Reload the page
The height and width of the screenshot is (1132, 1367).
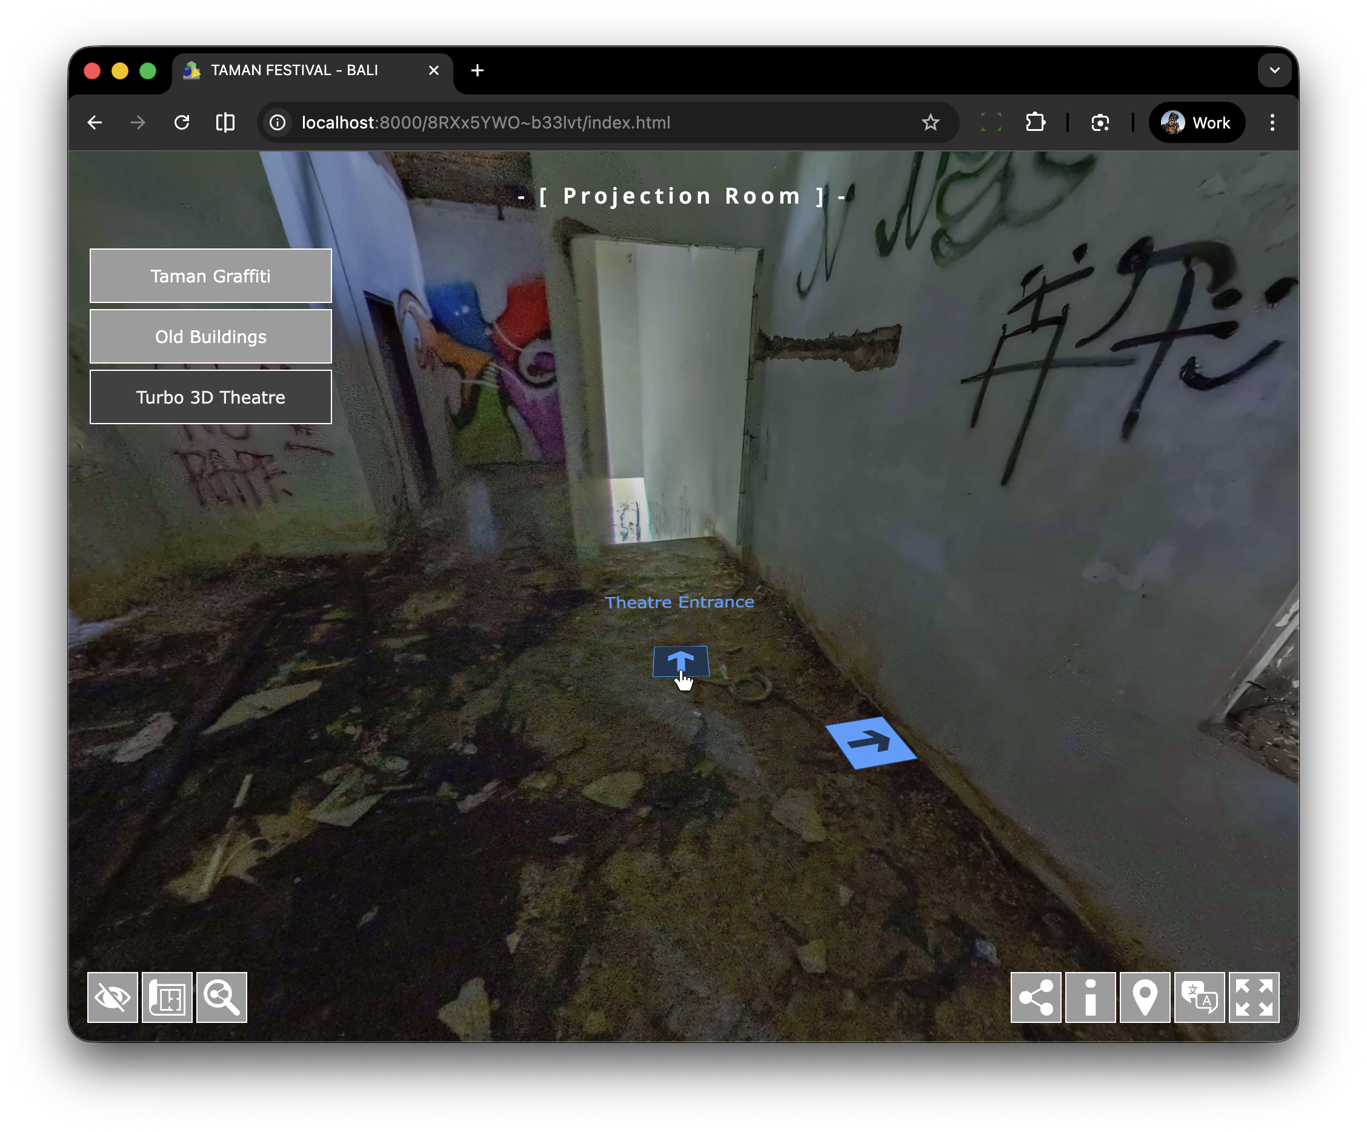click(x=182, y=122)
